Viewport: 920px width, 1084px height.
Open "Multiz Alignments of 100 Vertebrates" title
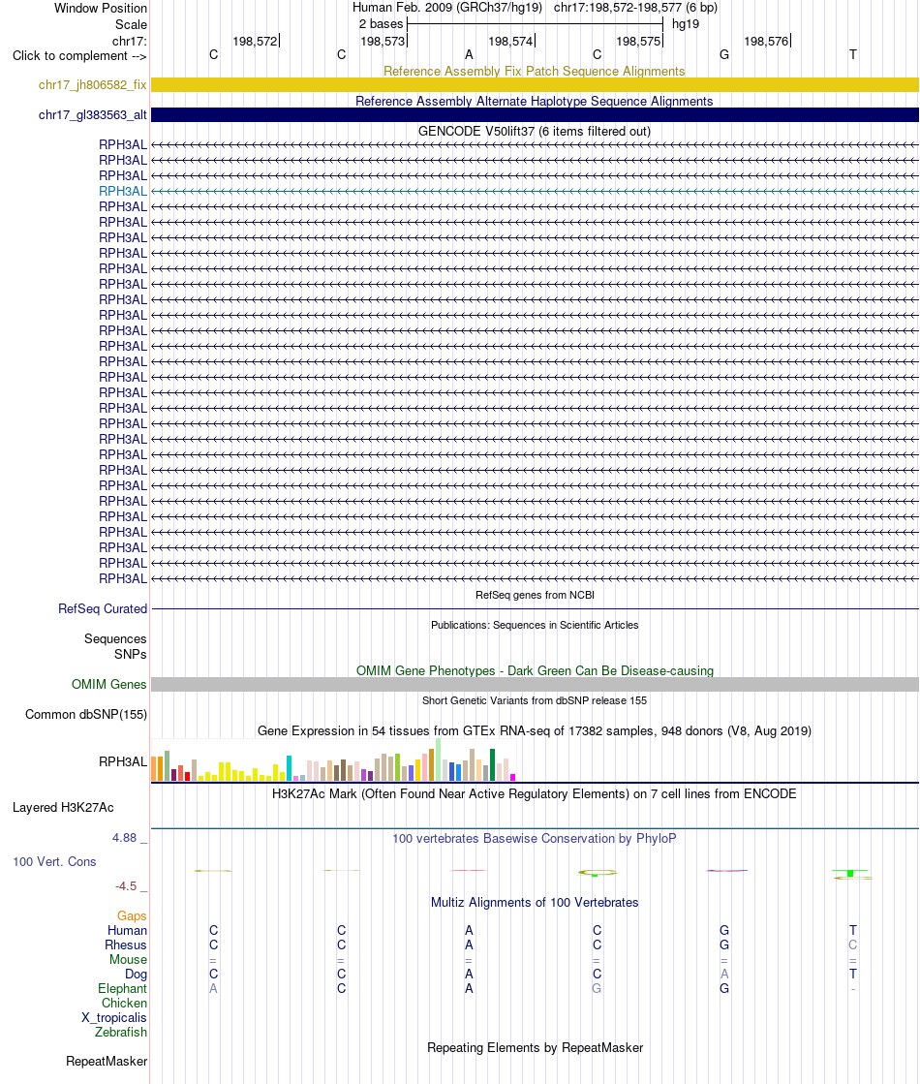pyautogui.click(x=535, y=902)
